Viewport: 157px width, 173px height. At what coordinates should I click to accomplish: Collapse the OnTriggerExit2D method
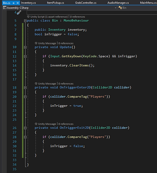(x=25, y=128)
